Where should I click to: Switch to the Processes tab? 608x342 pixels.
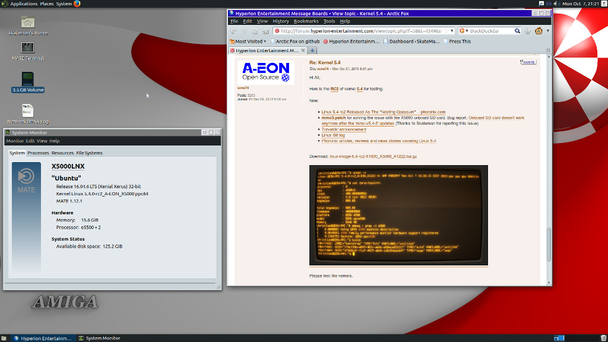pyautogui.click(x=38, y=153)
